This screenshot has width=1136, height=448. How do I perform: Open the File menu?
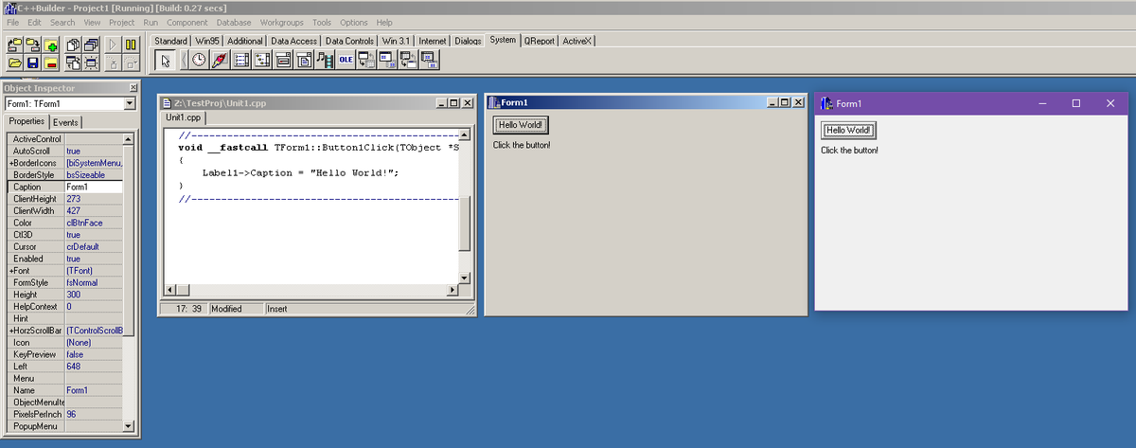[x=13, y=22]
